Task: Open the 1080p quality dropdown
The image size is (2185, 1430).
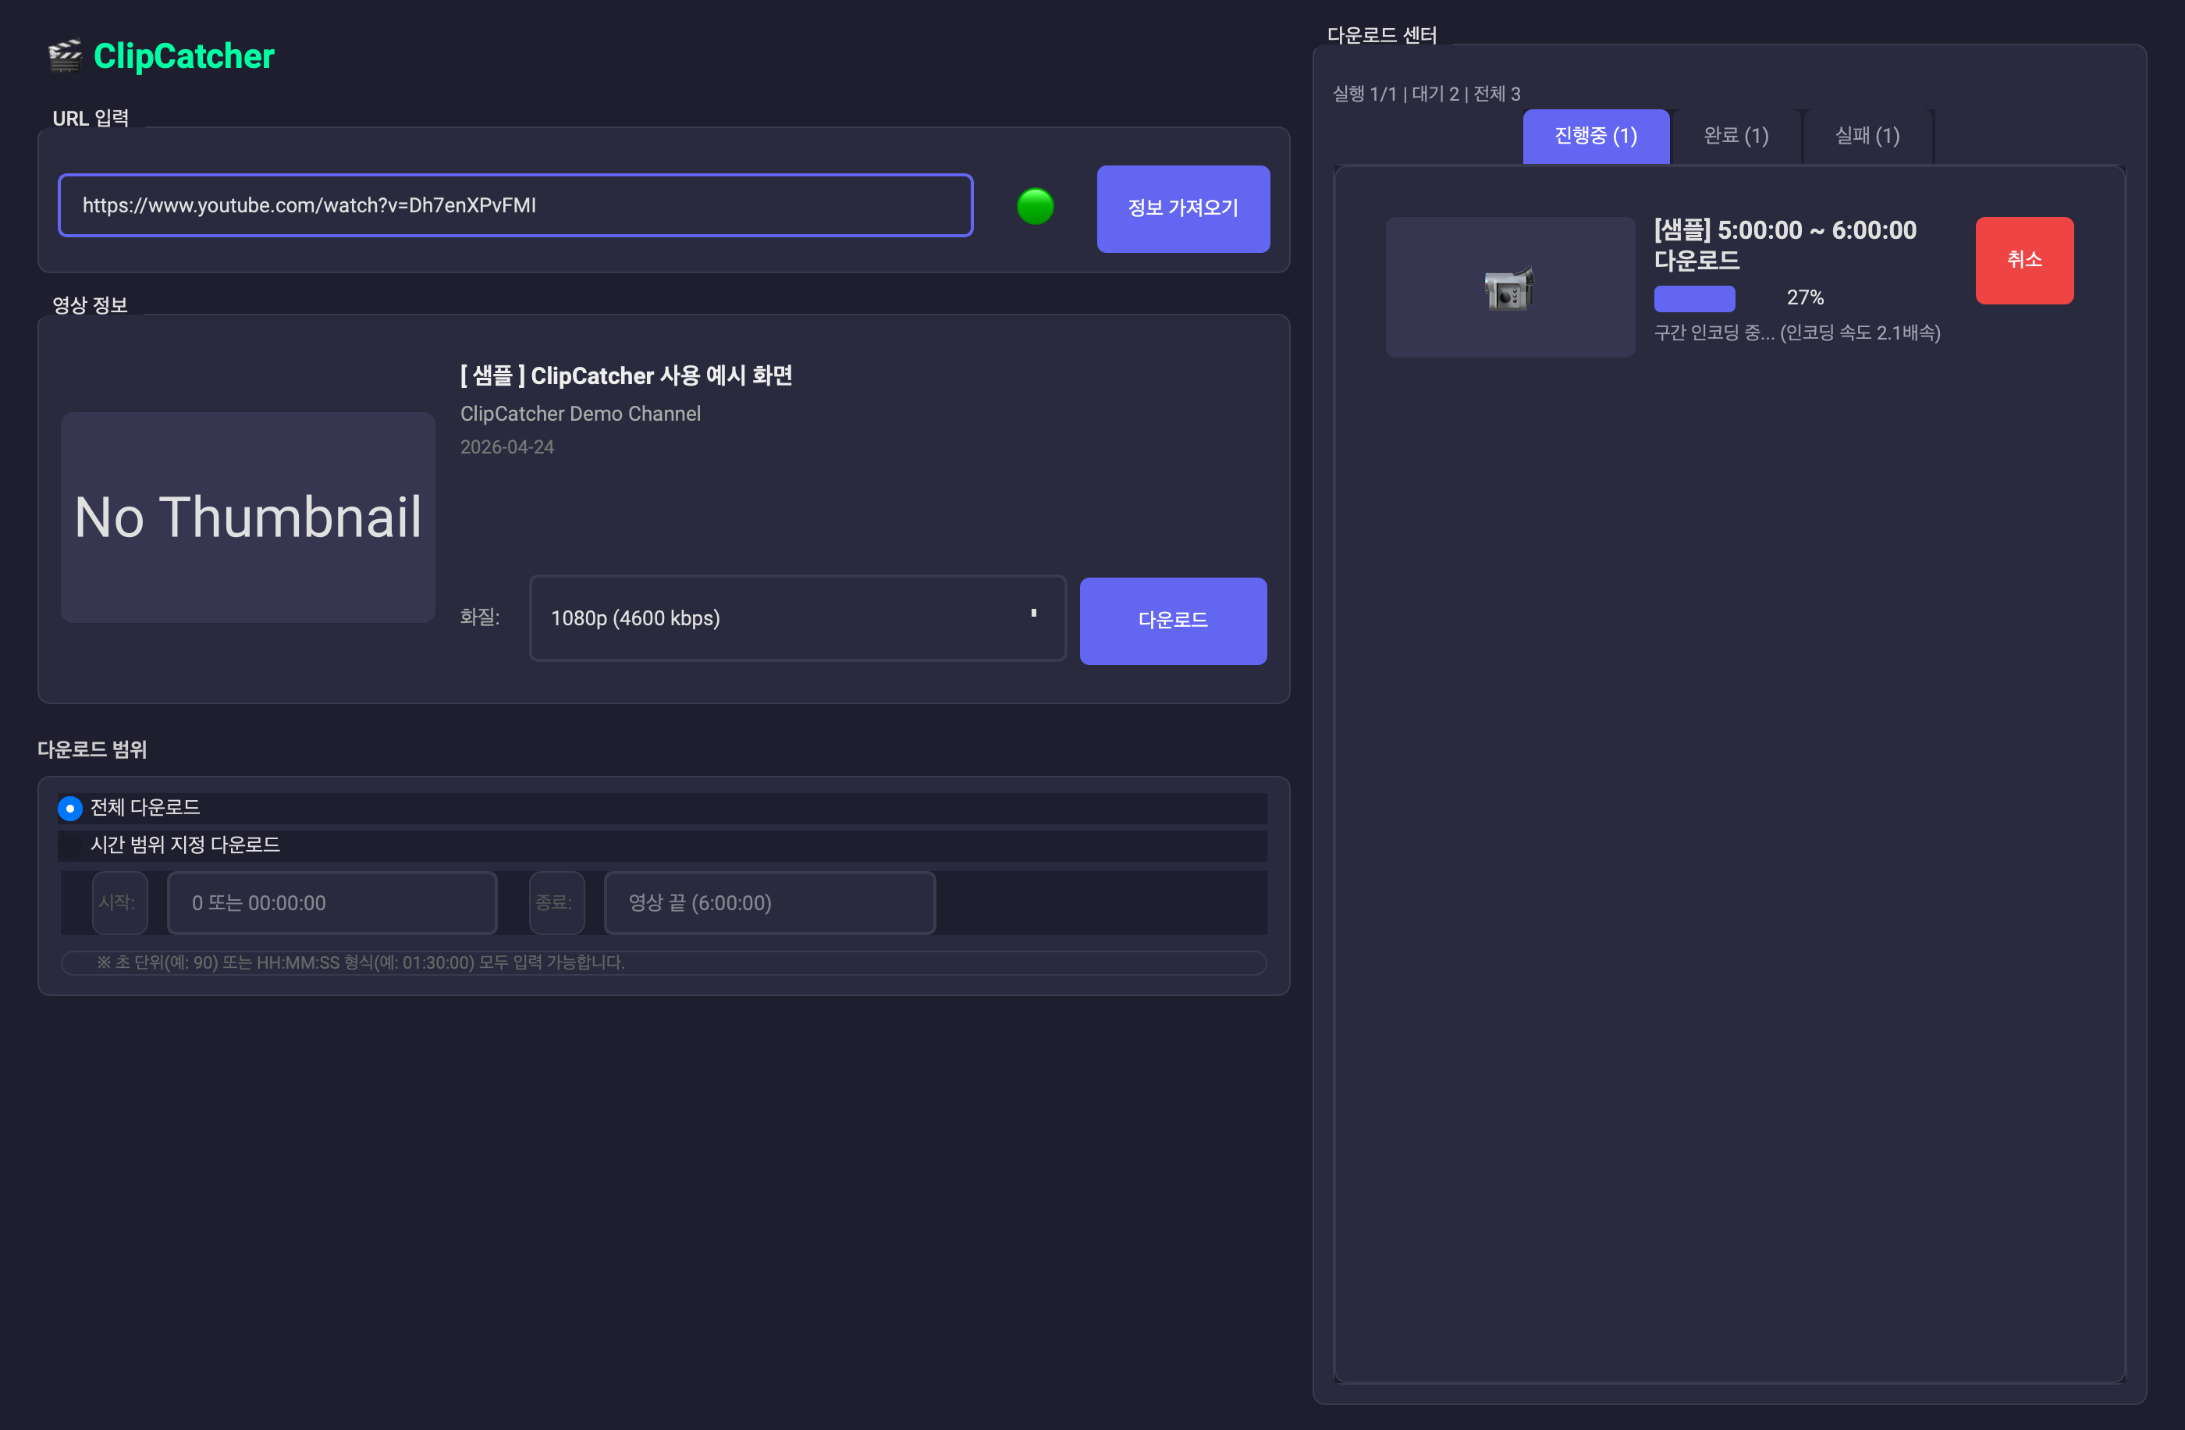Action: [797, 618]
